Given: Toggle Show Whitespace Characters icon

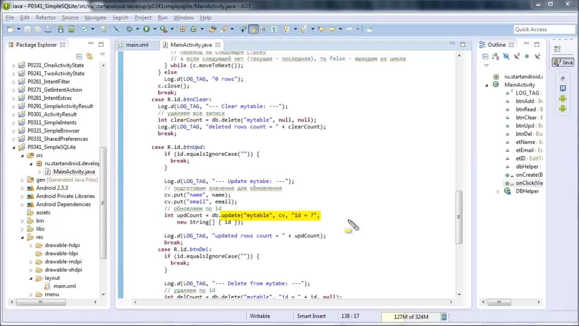Looking at the screenshot, I should click(274, 29).
